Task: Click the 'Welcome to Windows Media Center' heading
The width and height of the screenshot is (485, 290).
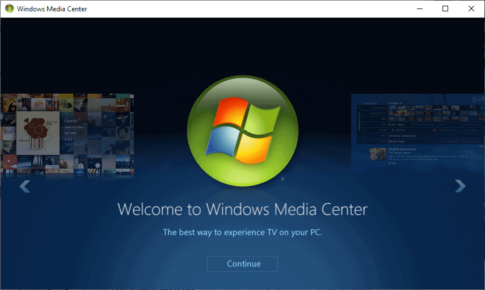Action: [243, 209]
